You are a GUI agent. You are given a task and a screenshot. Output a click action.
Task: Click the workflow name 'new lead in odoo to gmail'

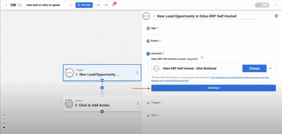click(x=43, y=5)
